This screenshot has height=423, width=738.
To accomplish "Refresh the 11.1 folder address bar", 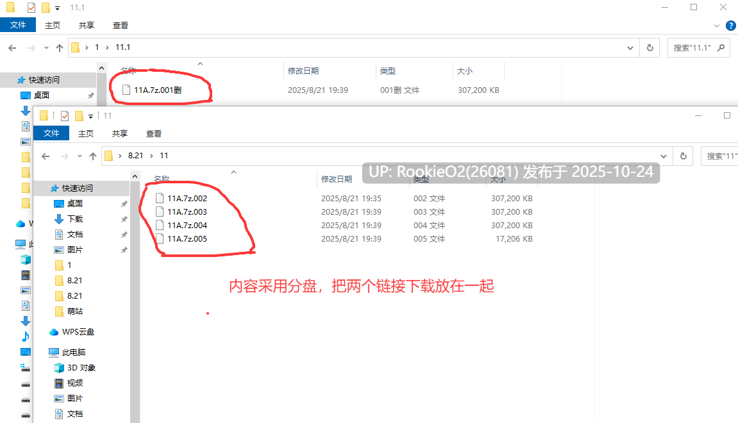I will (650, 47).
